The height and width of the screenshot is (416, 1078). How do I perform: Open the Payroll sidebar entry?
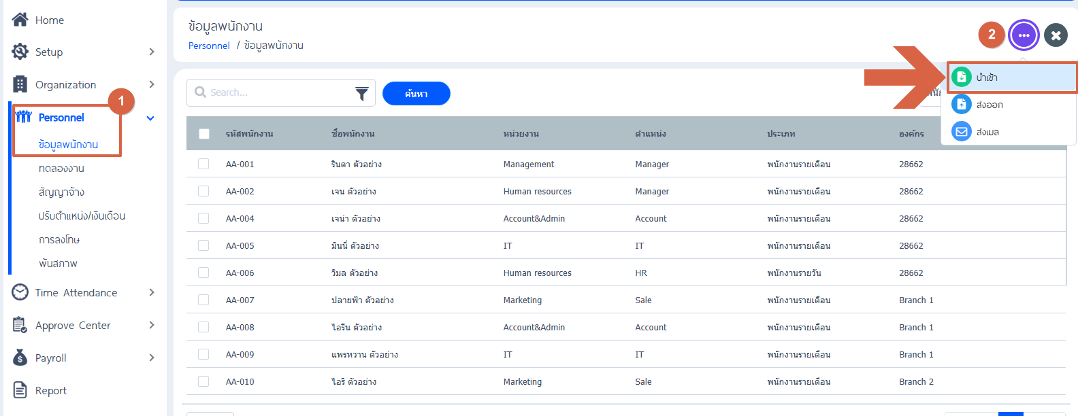(x=51, y=358)
